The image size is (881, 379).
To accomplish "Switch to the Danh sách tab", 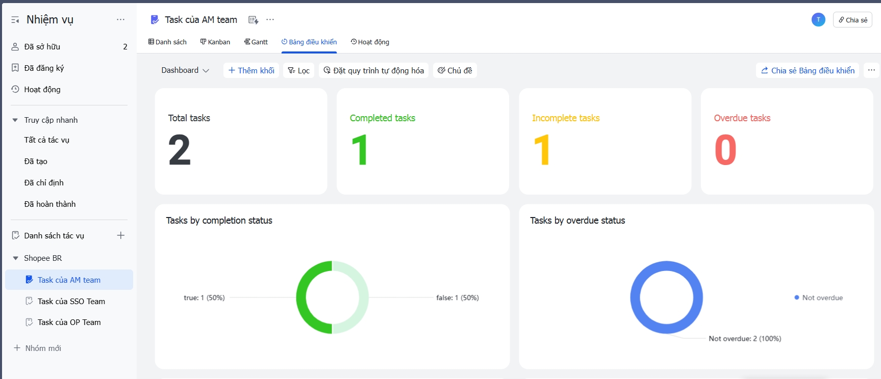I will [167, 42].
